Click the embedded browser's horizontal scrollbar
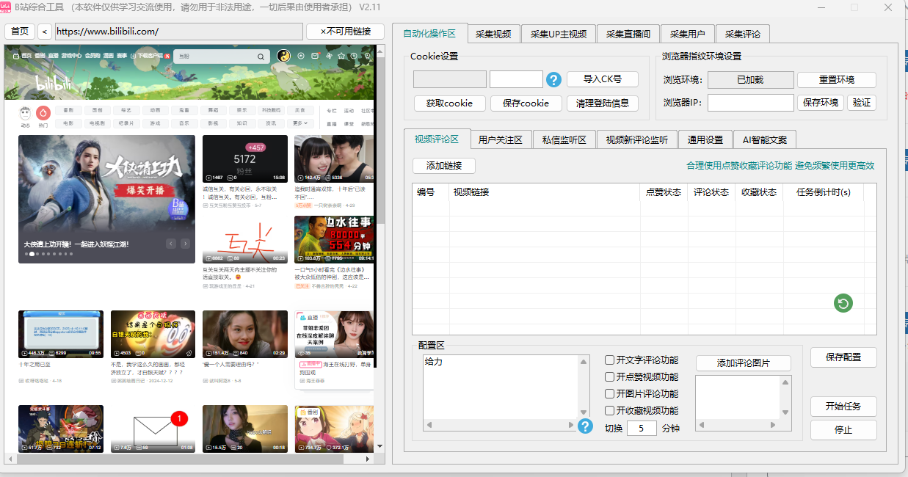The image size is (908, 477). 190,459
